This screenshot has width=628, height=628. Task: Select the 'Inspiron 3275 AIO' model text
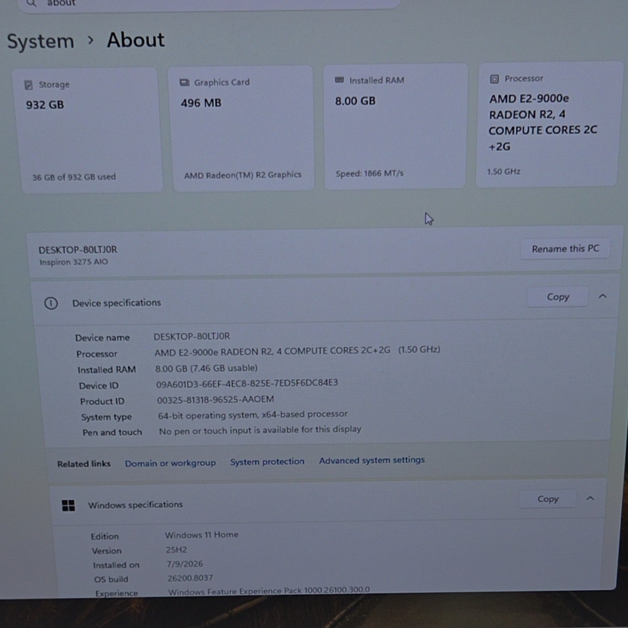[74, 262]
